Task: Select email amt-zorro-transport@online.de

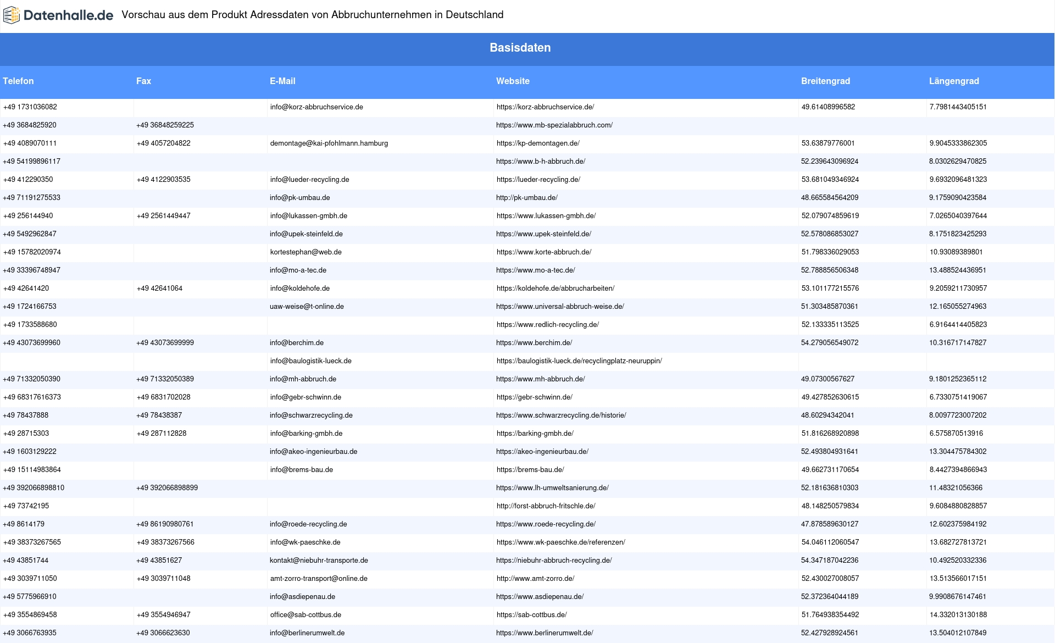Action: [319, 579]
